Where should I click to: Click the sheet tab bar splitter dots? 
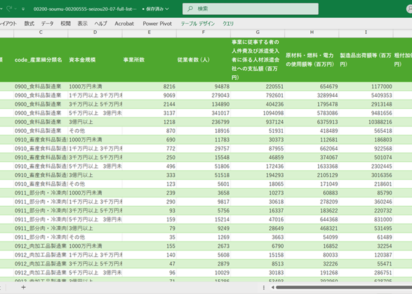(264, 287)
